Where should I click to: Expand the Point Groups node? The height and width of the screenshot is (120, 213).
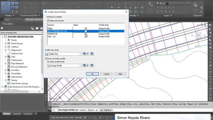tap(6, 43)
